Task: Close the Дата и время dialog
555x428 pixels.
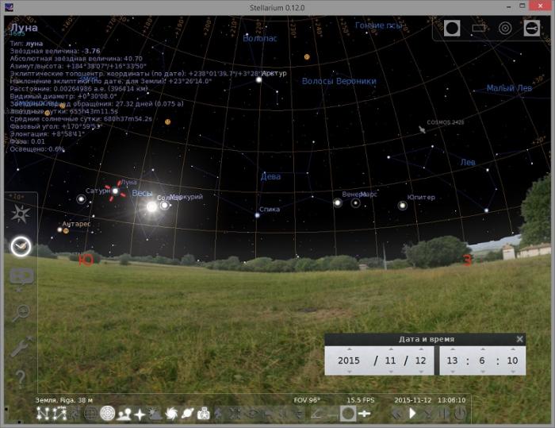Action: pos(519,339)
